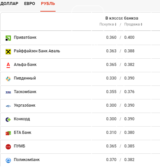Open the Приватбанк bank name link
Screen dimensions: 160x167
click(x=25, y=37)
